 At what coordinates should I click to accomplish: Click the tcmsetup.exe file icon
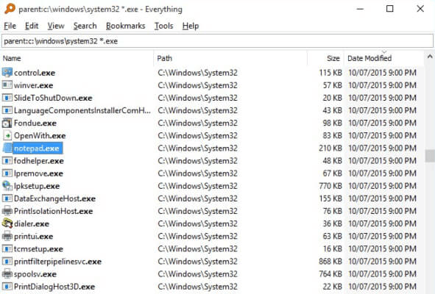pos(7,249)
